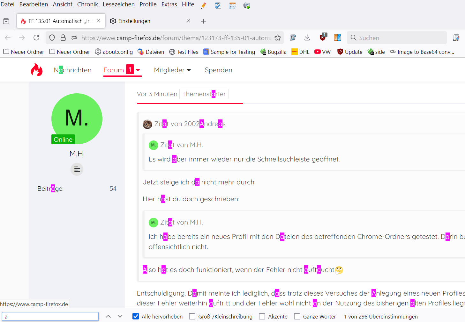Open the Hilfe menu
Viewport: 465px width, 322px height.
(x=188, y=4)
